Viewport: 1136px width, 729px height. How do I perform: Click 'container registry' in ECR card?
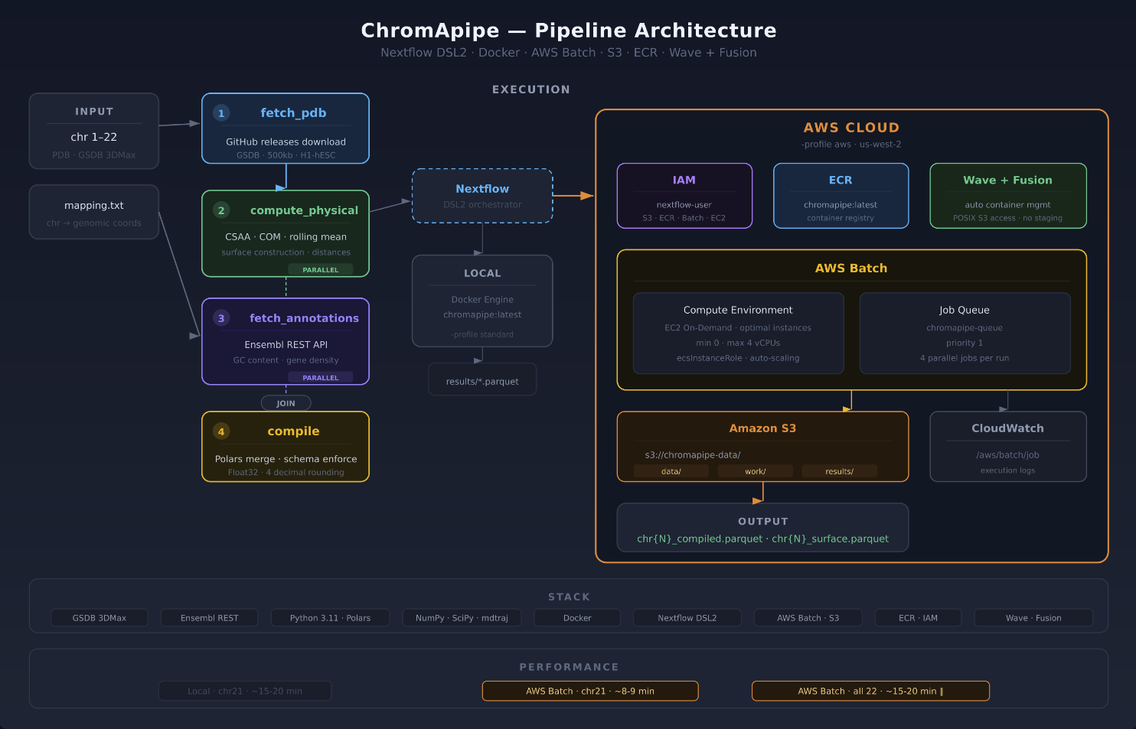(x=841, y=218)
